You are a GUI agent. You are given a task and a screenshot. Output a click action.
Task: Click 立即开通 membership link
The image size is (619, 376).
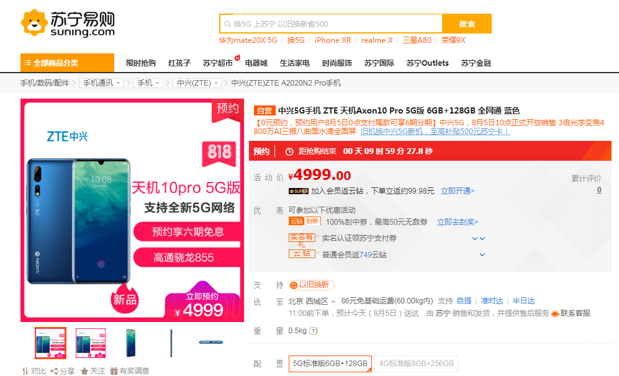[x=458, y=191]
